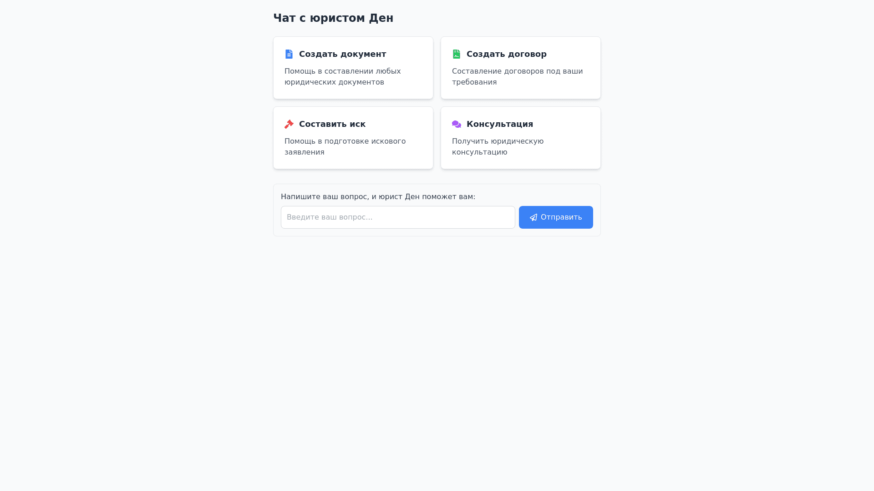The image size is (874, 491).
Task: Open the "Консультация" card title
Action: point(499,124)
